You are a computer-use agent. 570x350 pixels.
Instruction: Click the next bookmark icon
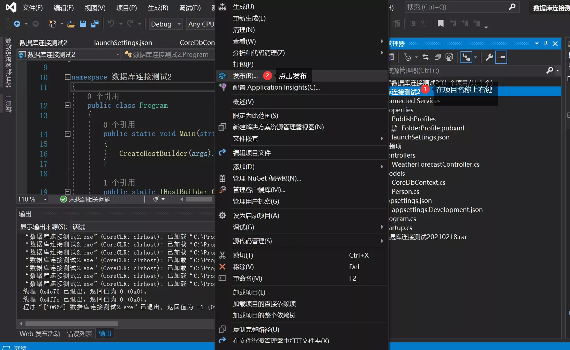[x=465, y=23]
